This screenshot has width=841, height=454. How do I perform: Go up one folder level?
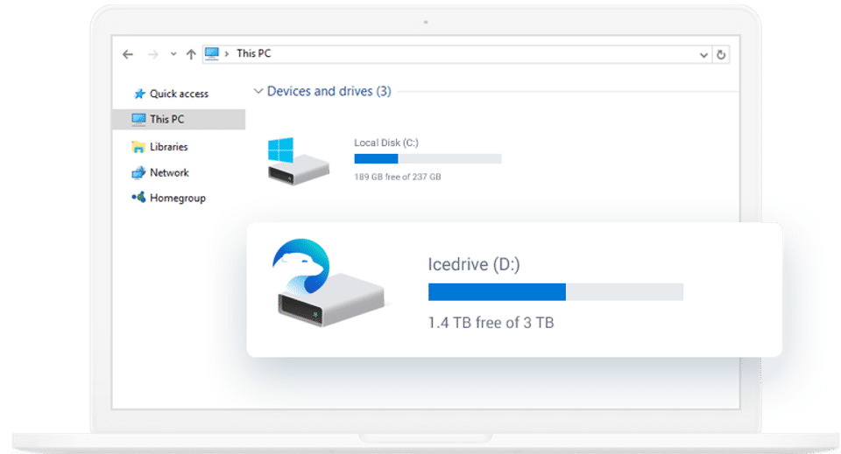coord(191,54)
